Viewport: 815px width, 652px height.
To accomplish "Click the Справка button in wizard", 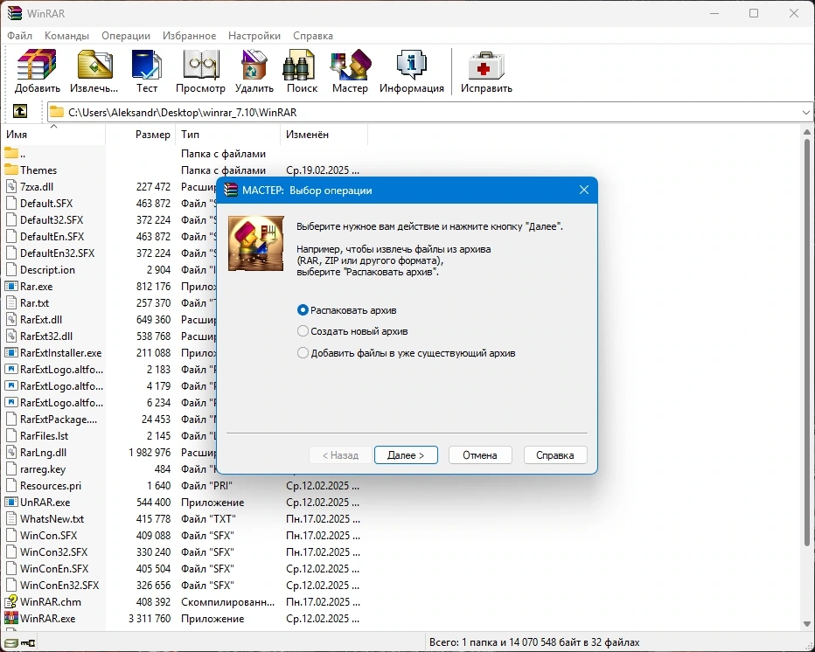I will pyautogui.click(x=555, y=455).
